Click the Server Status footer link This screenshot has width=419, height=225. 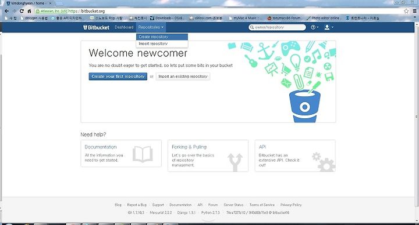pos(233,205)
